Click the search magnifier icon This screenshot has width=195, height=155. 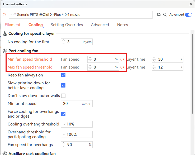point(165,15)
